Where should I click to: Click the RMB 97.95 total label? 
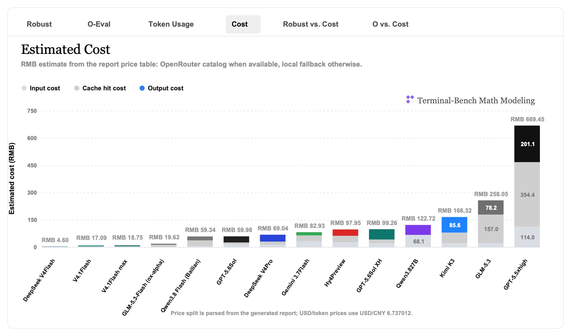[346, 223]
